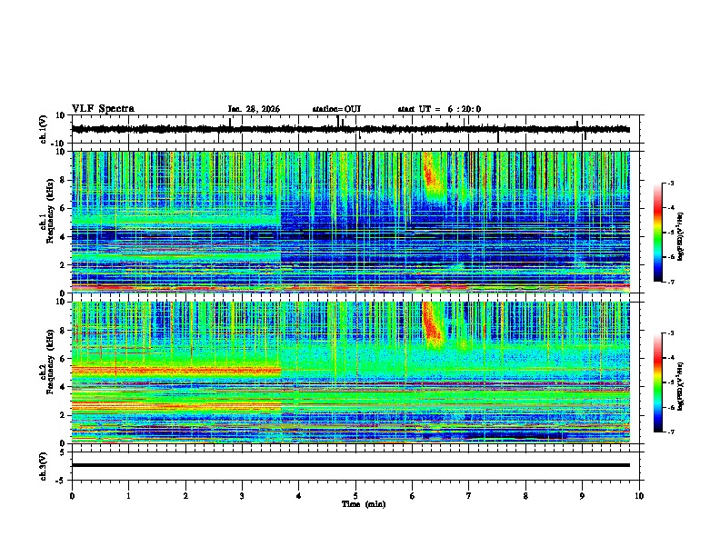Click the ch.2 color bar 'log(PSD)' label
720x556 pixels.
[680, 386]
